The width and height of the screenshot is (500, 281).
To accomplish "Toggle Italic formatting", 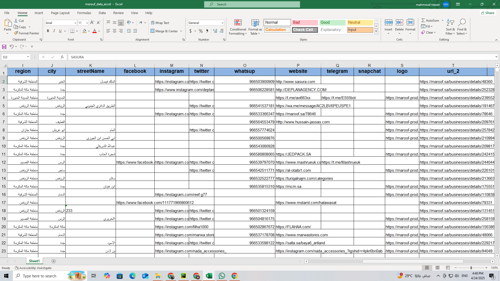I will click(54, 31).
